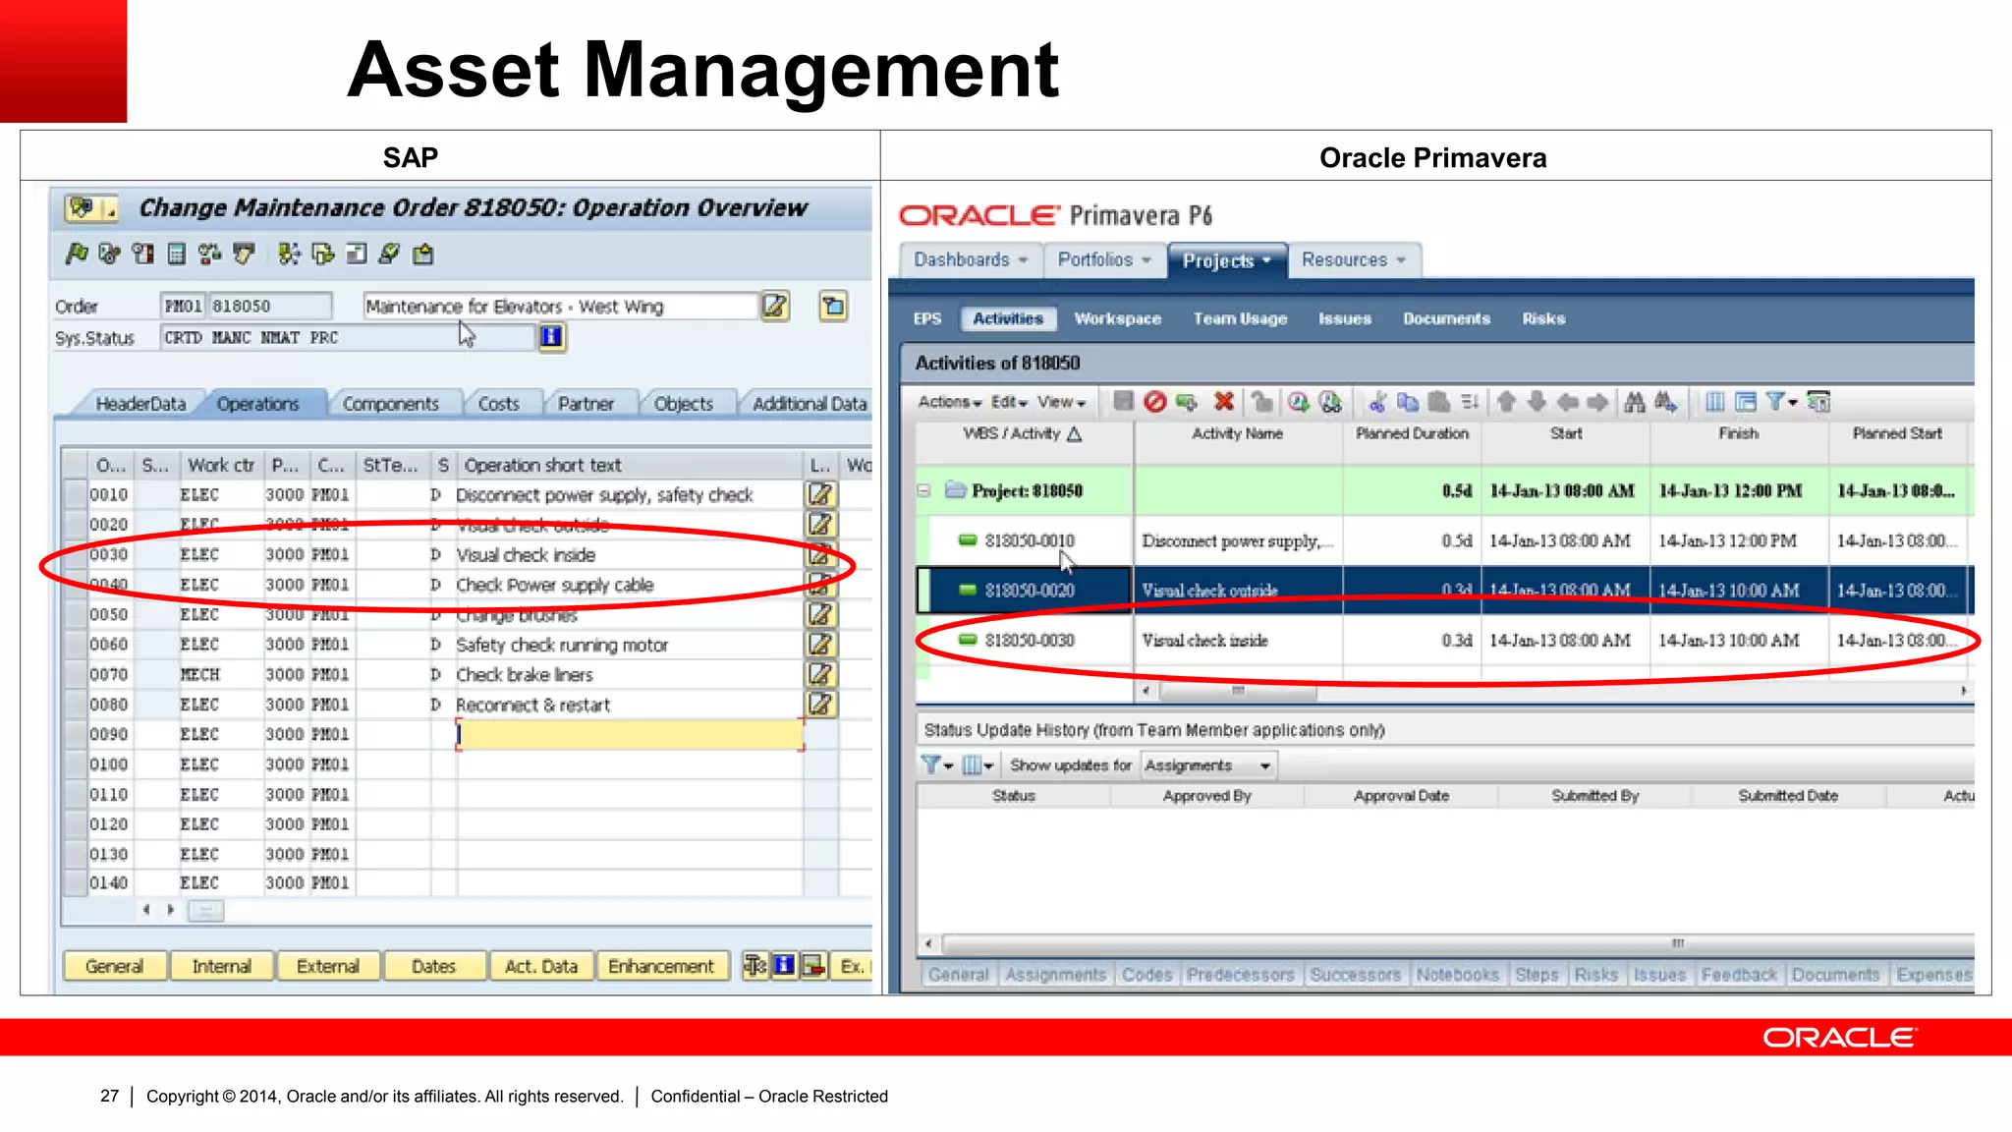
Task: Click the calculator cost icon in SAP toolbar
Action: [x=177, y=255]
